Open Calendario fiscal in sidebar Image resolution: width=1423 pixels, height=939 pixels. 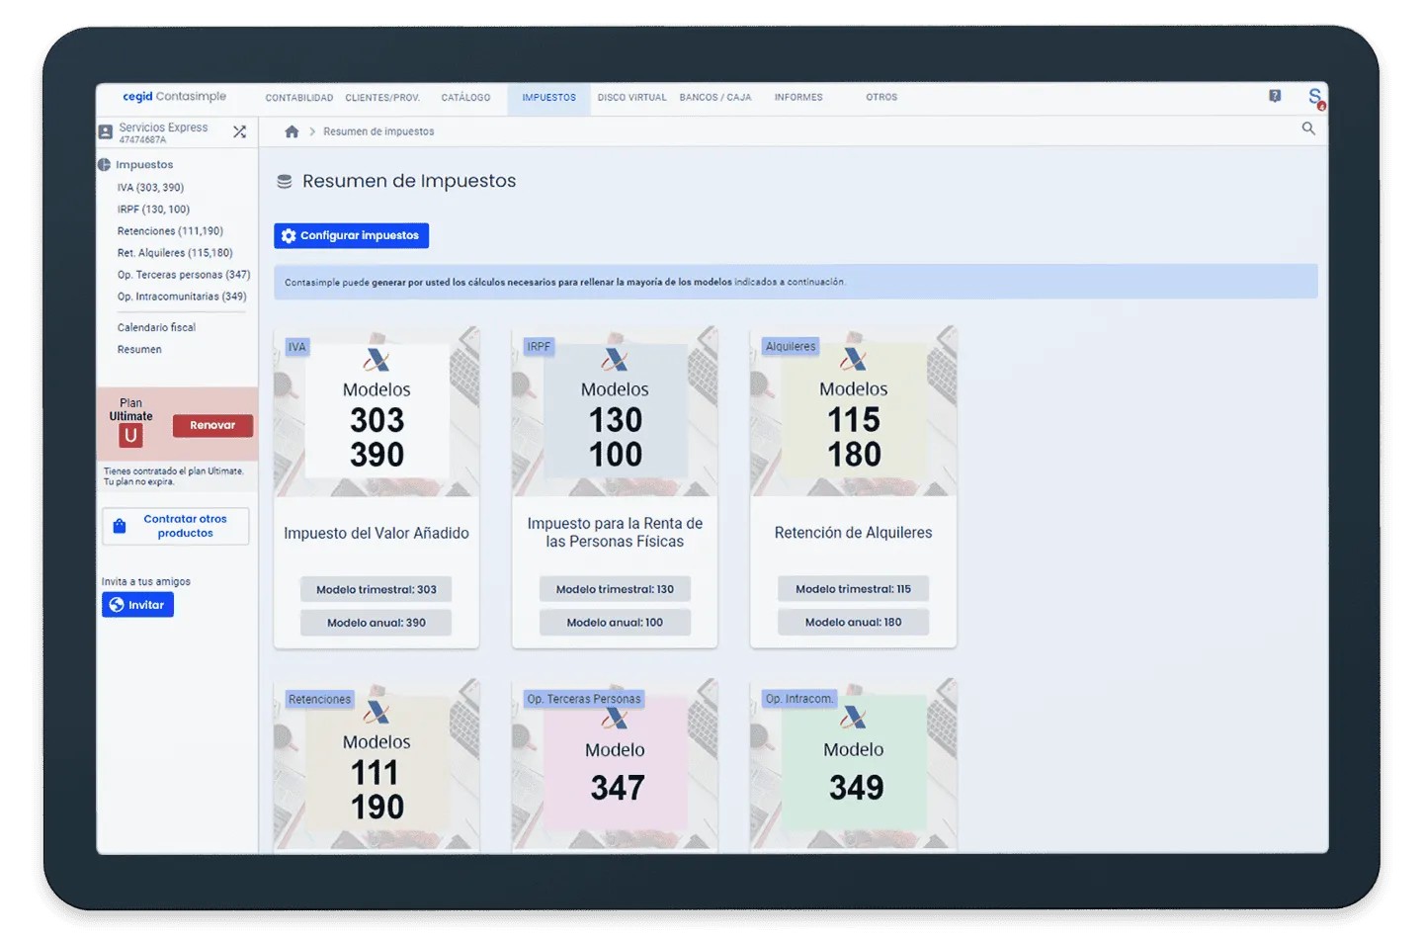156,327
